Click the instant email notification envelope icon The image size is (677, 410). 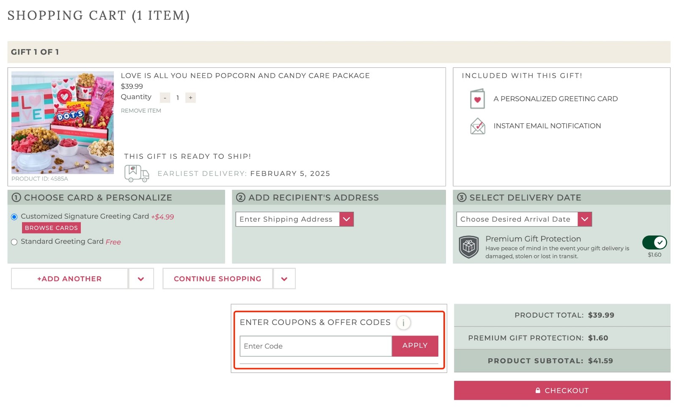[477, 126]
